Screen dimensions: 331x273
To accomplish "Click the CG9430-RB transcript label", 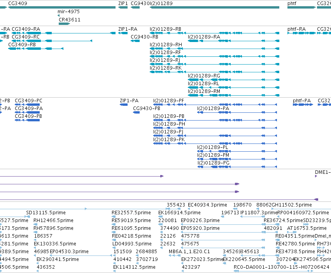I will point(144,37).
